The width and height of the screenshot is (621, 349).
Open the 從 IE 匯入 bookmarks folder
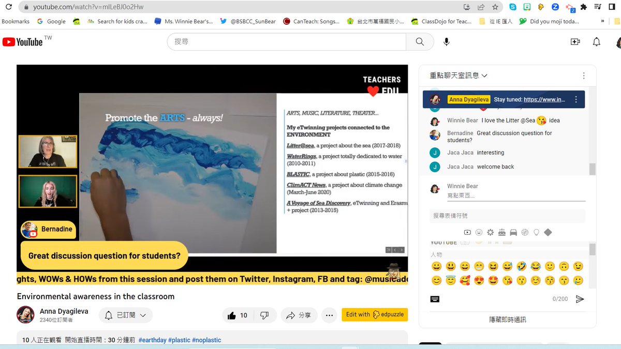coord(496,22)
